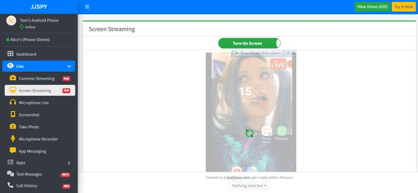Click the Tom's Android Phone avatar icon
Image resolution: width=418 pixels, height=193 pixels.
click(x=11, y=21)
